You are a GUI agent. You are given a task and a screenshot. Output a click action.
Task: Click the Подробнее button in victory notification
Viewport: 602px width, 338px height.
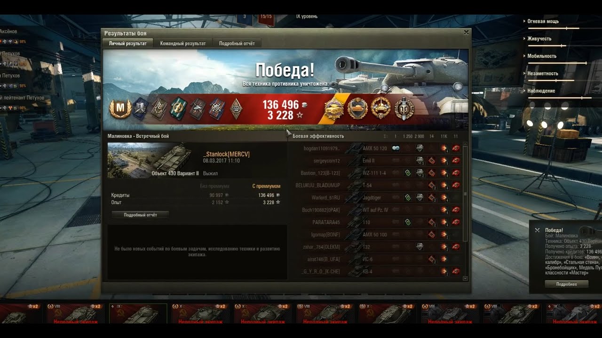point(566,284)
